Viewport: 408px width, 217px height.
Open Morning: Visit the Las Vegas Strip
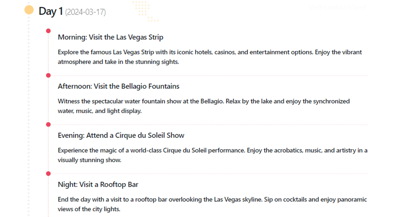coord(111,37)
